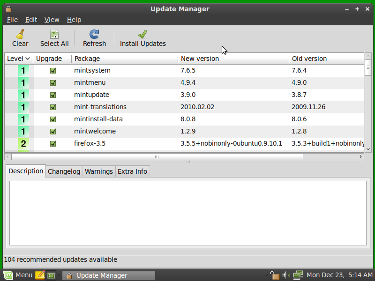
Task: Open the Help menu
Action: point(74,20)
